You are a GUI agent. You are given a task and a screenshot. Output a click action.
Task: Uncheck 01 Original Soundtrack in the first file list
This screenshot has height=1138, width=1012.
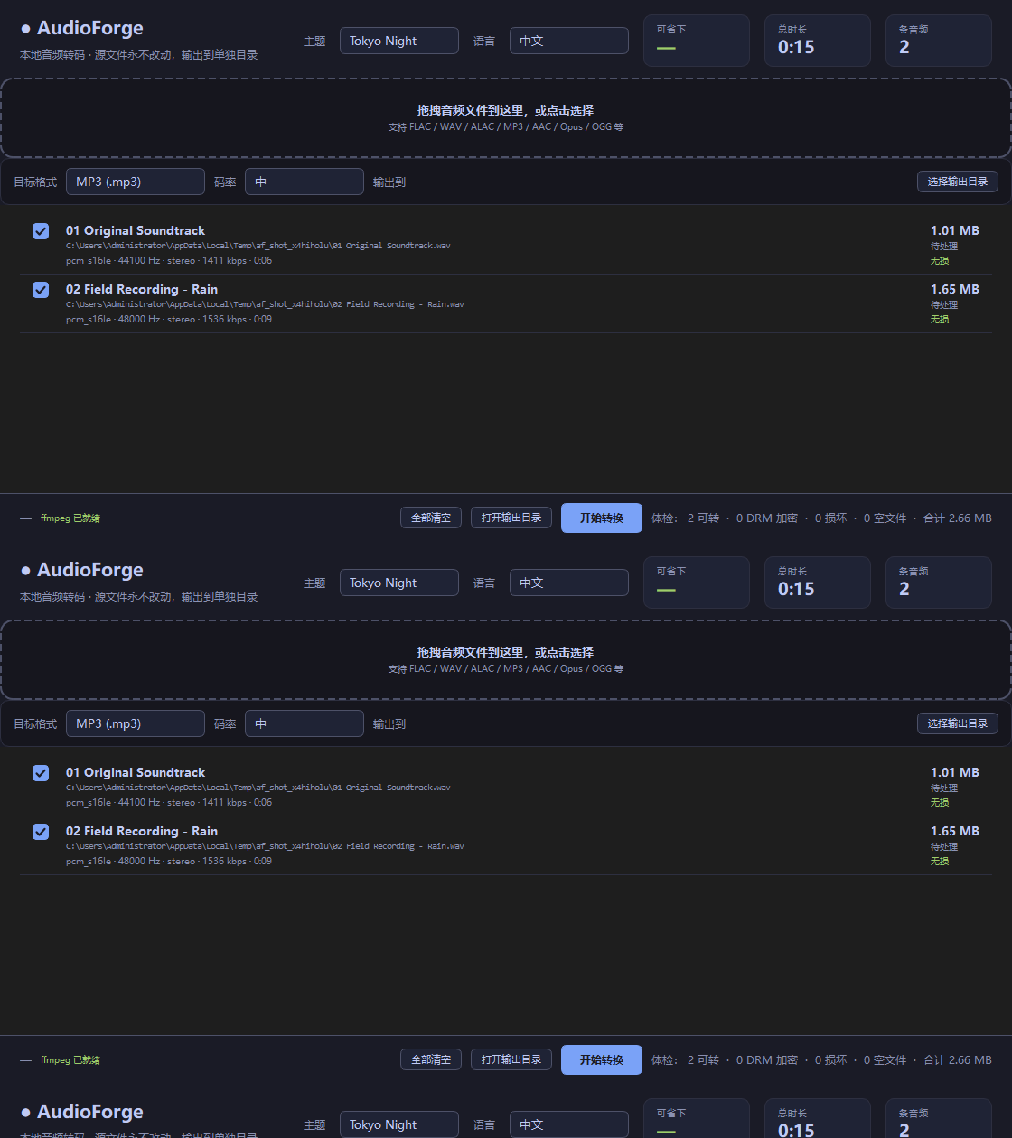[41, 231]
